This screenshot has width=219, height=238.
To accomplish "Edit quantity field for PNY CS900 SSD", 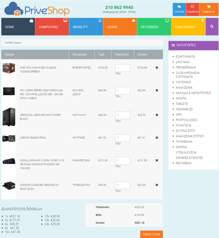I will point(123,91).
